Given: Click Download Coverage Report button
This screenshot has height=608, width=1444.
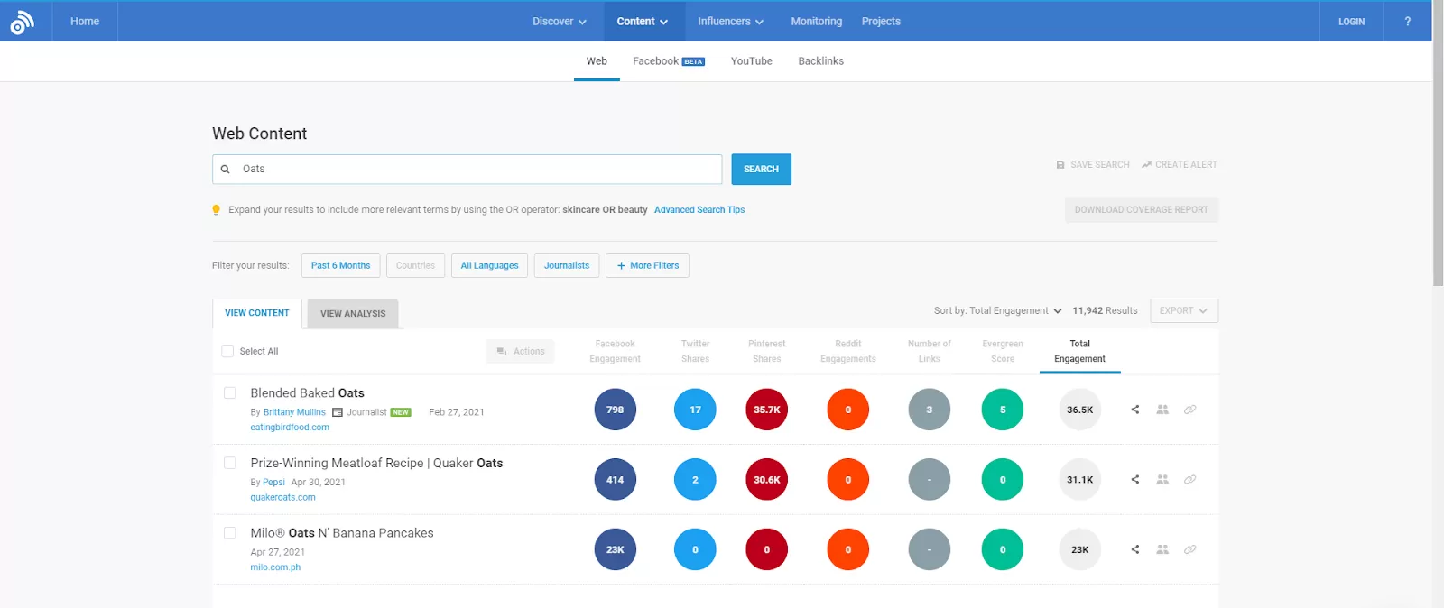Looking at the screenshot, I should (x=1142, y=210).
